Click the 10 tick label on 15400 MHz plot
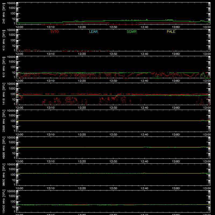 (x=14, y=207)
